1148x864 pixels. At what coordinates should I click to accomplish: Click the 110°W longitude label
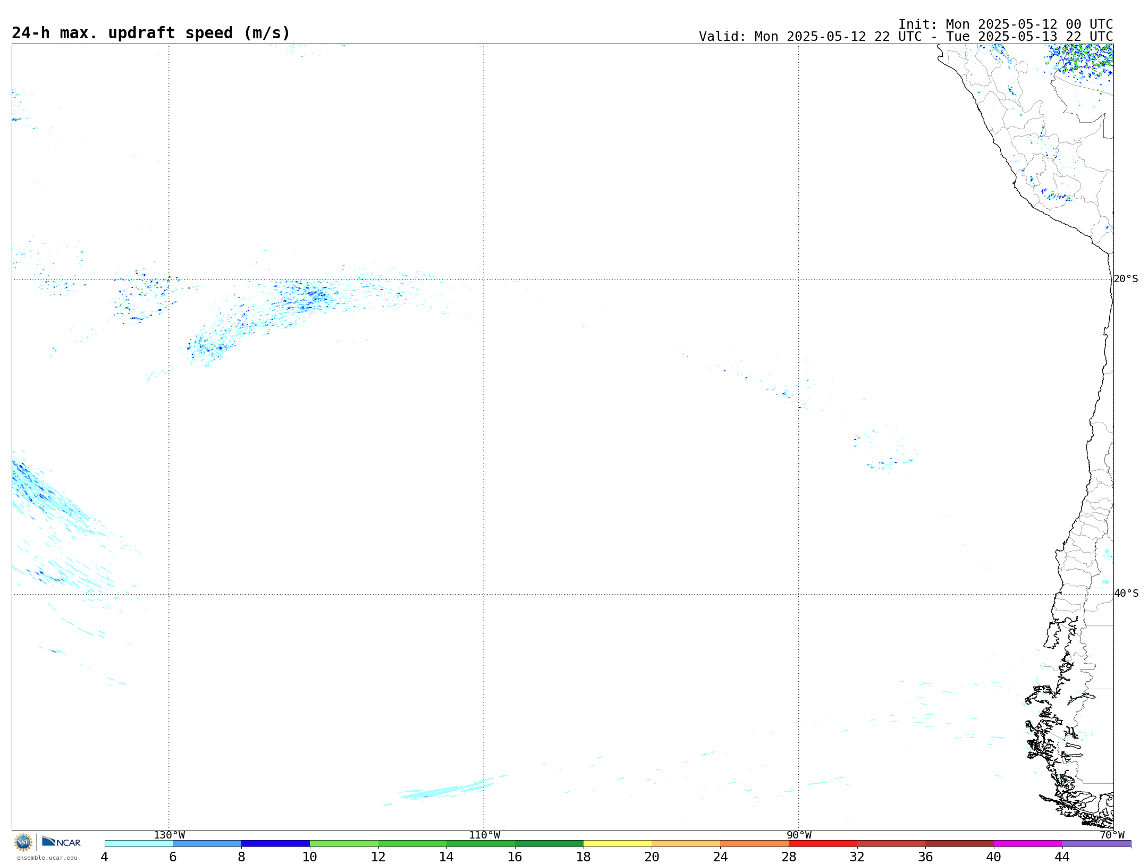click(x=484, y=835)
